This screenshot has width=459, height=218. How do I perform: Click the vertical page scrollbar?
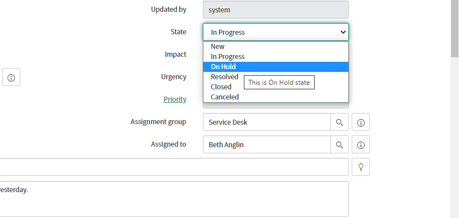(x=455, y=109)
